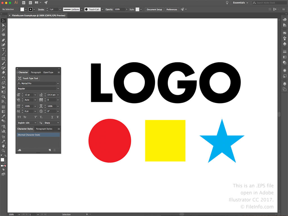Click the Document Setup button
Viewport: 288px width, 216px height.
154,9
